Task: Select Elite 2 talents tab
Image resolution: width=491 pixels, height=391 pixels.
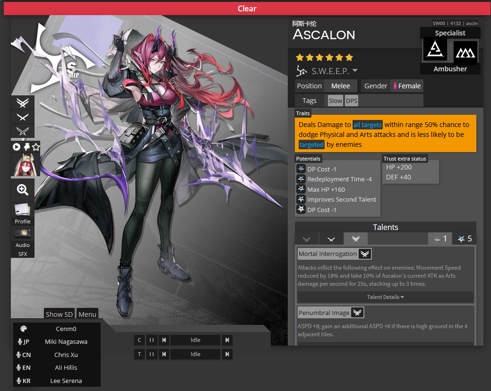Action: coord(355,239)
